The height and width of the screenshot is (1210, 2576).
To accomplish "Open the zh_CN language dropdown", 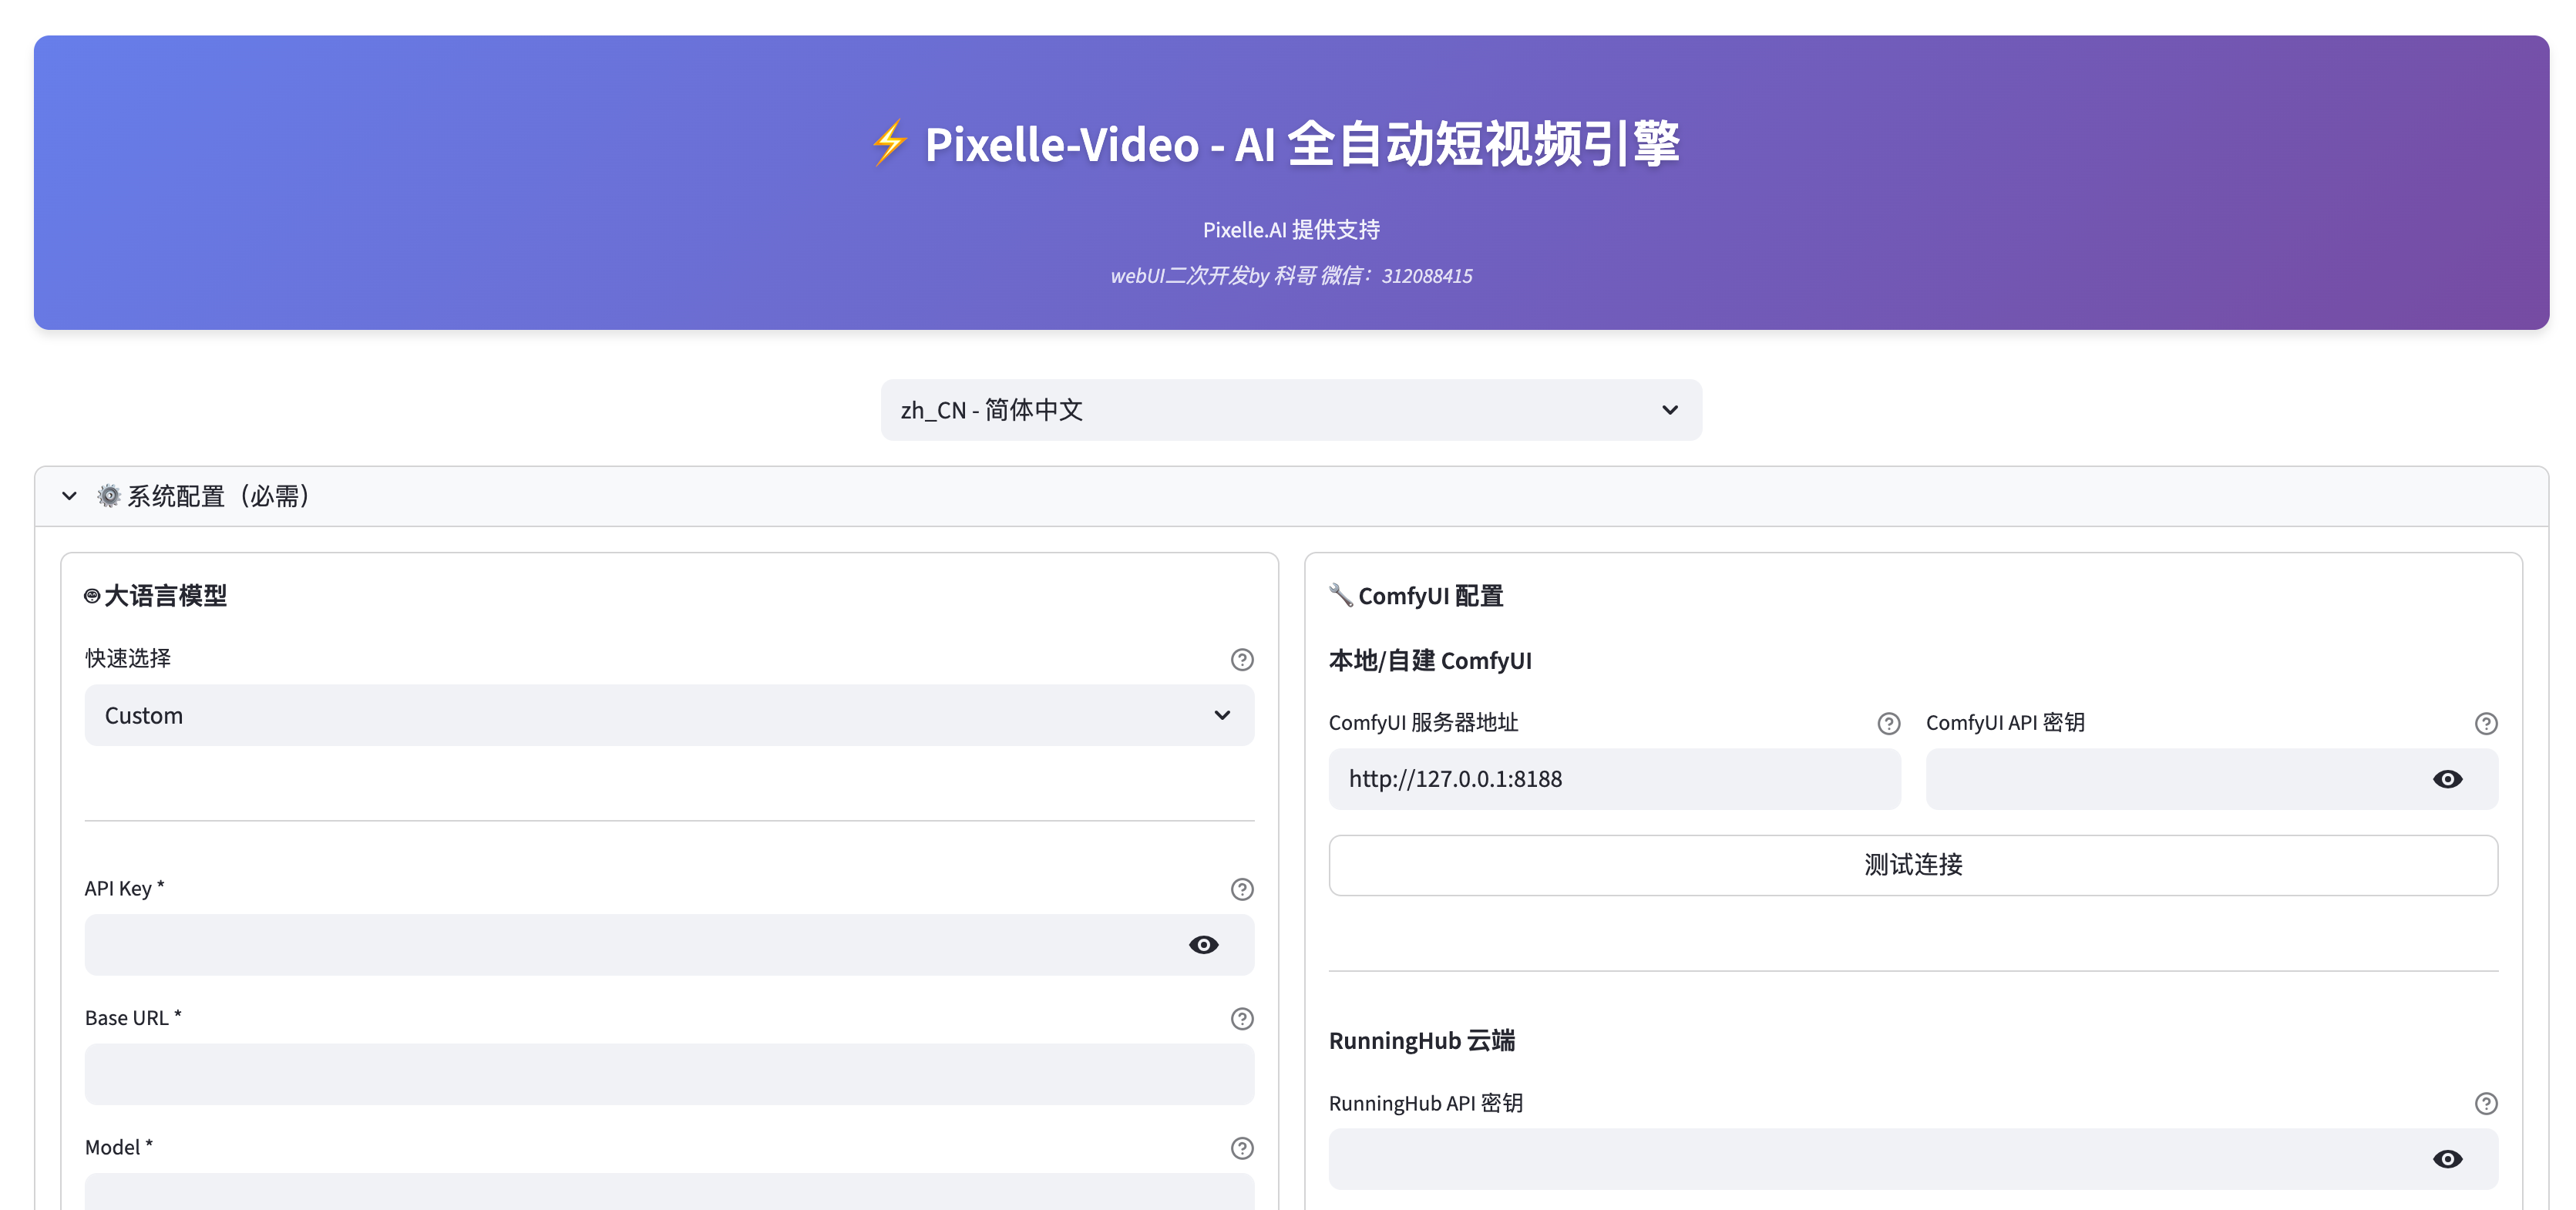I will tap(1290, 410).
